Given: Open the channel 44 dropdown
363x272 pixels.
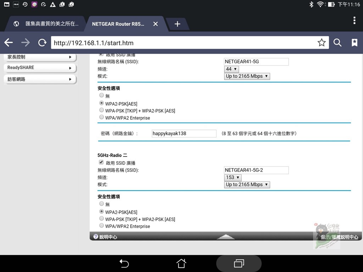Looking at the screenshot, I should [x=231, y=69].
